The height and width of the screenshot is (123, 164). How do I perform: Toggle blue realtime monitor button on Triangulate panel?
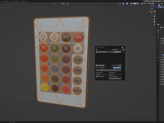coord(116,68)
